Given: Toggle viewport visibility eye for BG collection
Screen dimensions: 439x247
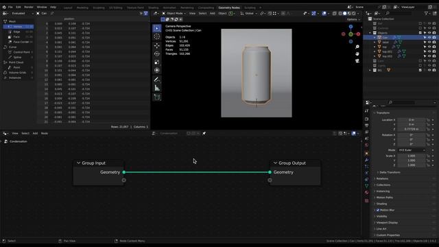Looking at the screenshot, I should [429, 70].
